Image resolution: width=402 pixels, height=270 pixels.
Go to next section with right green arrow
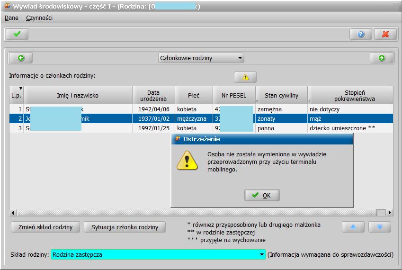[382, 58]
